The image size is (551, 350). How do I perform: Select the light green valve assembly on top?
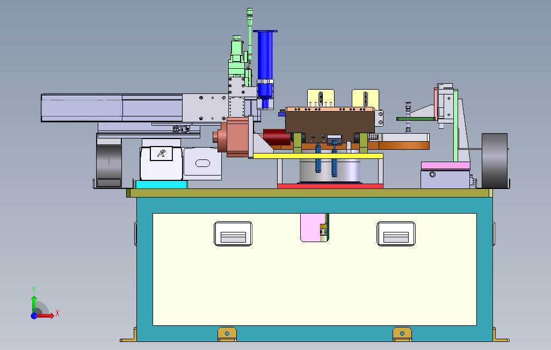click(x=237, y=56)
